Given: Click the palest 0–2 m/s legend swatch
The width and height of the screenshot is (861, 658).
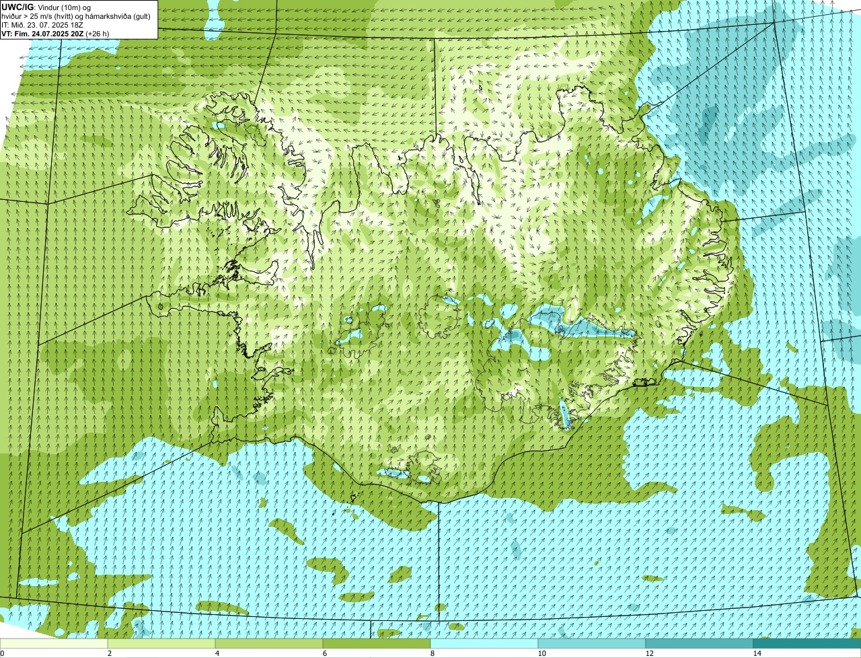Looking at the screenshot, I should (x=54, y=644).
